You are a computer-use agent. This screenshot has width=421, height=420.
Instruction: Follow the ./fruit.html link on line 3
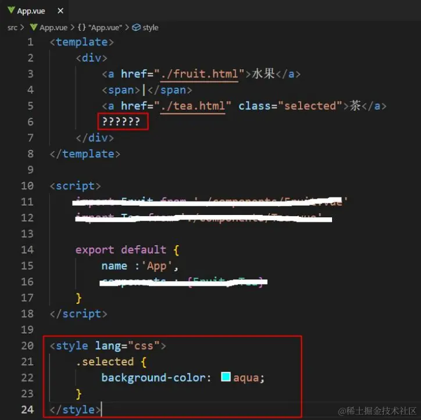tap(199, 74)
